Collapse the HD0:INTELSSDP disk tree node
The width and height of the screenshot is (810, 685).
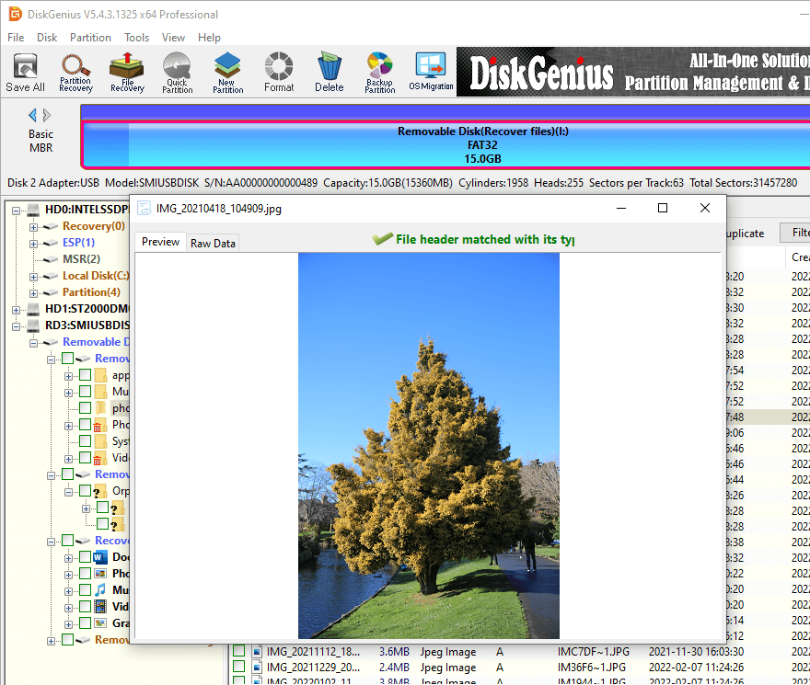[17, 210]
